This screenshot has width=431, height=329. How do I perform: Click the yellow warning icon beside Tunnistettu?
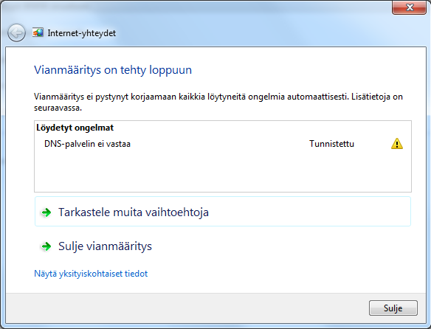[x=397, y=144]
